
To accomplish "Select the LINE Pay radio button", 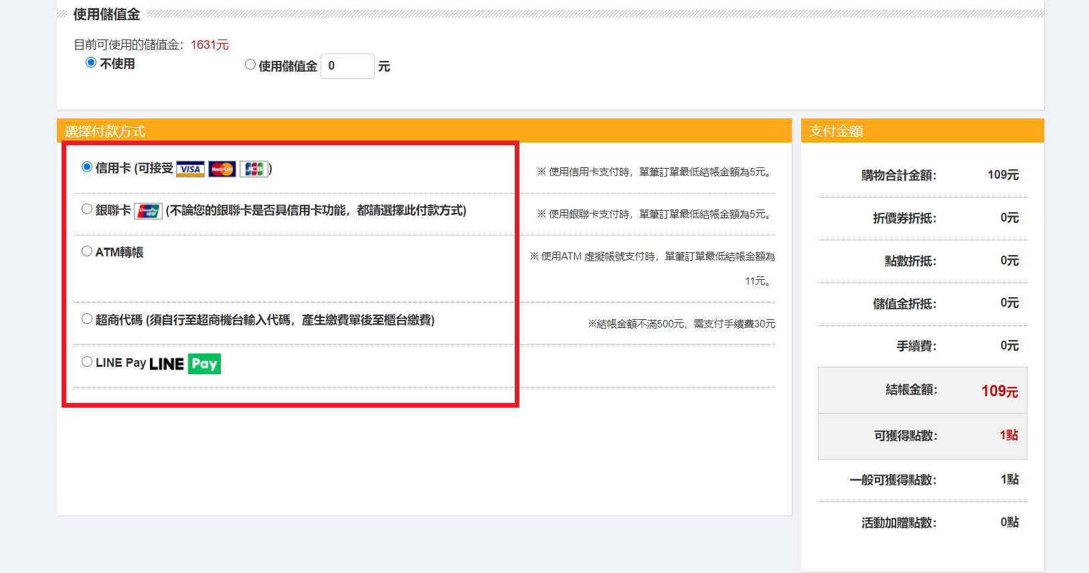I will coord(87,362).
